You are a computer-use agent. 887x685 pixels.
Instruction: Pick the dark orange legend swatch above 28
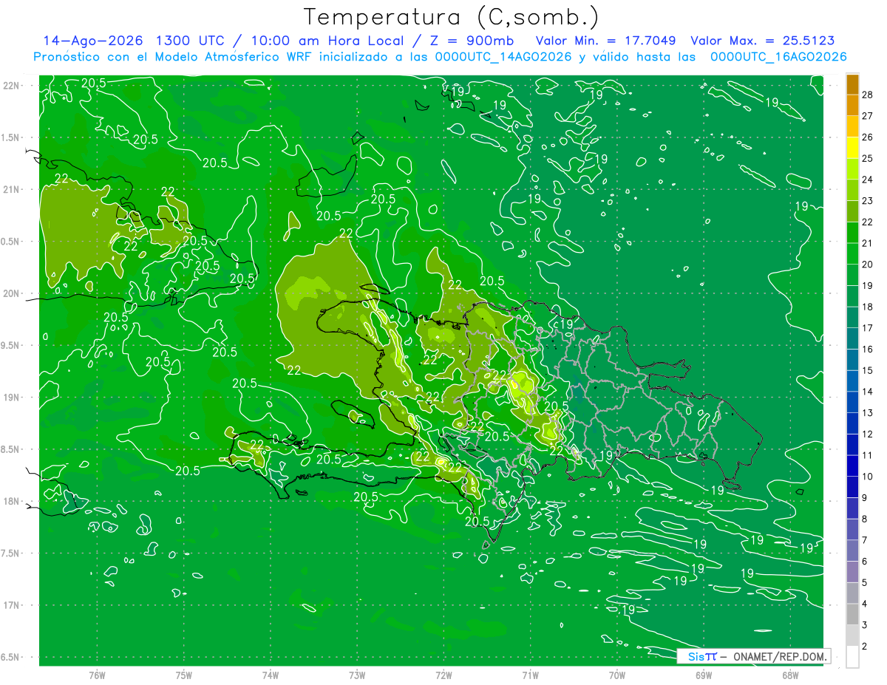pos(852,84)
